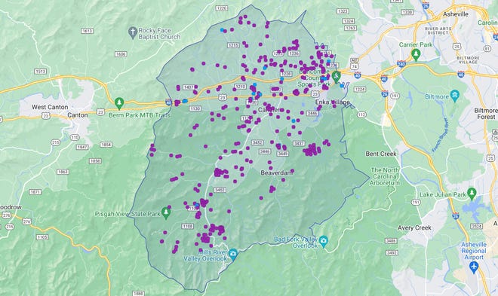The image size is (498, 296).
Task: Click the River Arts District label
Action: (438, 31)
